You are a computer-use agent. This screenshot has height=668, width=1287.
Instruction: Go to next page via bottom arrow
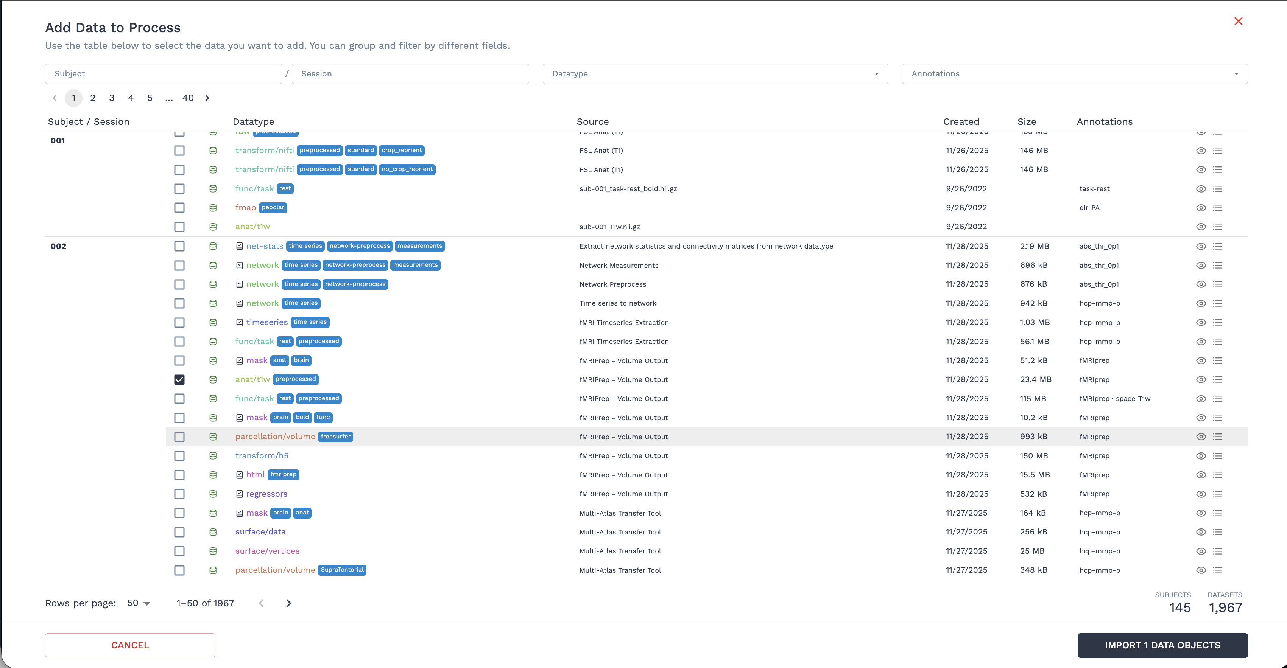click(288, 603)
